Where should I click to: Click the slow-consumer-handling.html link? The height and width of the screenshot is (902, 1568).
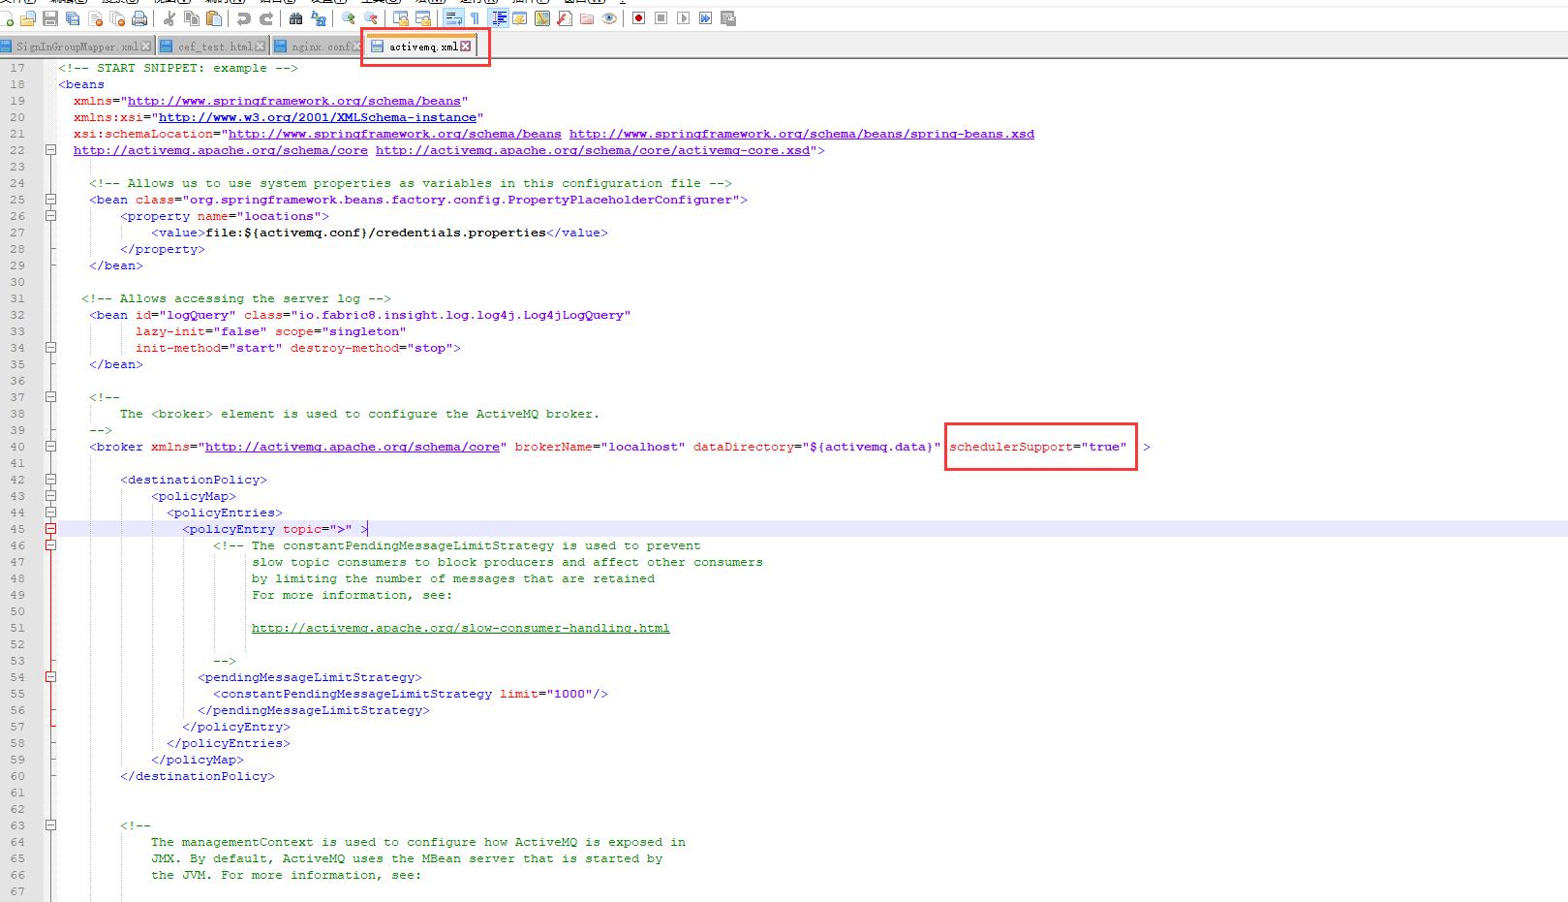(x=460, y=628)
